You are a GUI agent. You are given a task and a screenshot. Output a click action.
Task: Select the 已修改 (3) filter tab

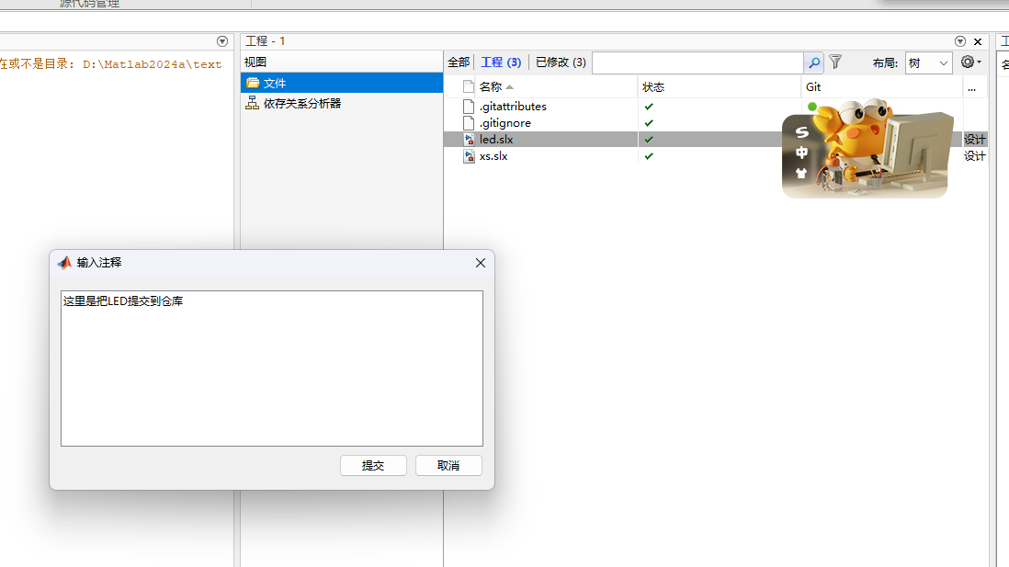tap(560, 62)
